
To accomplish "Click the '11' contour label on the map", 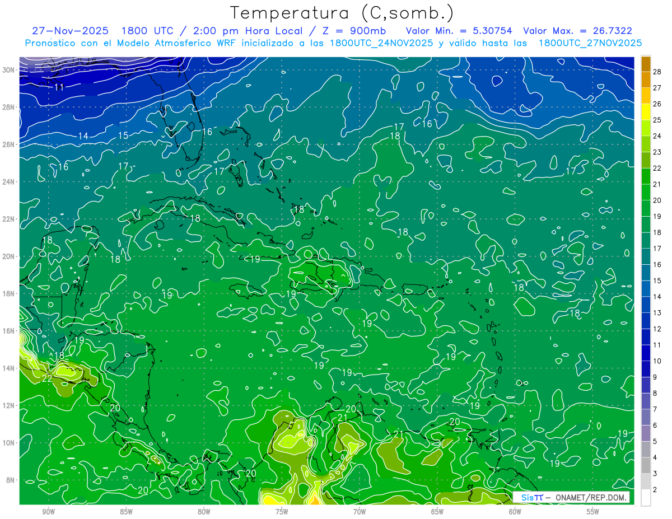I will point(59,87).
